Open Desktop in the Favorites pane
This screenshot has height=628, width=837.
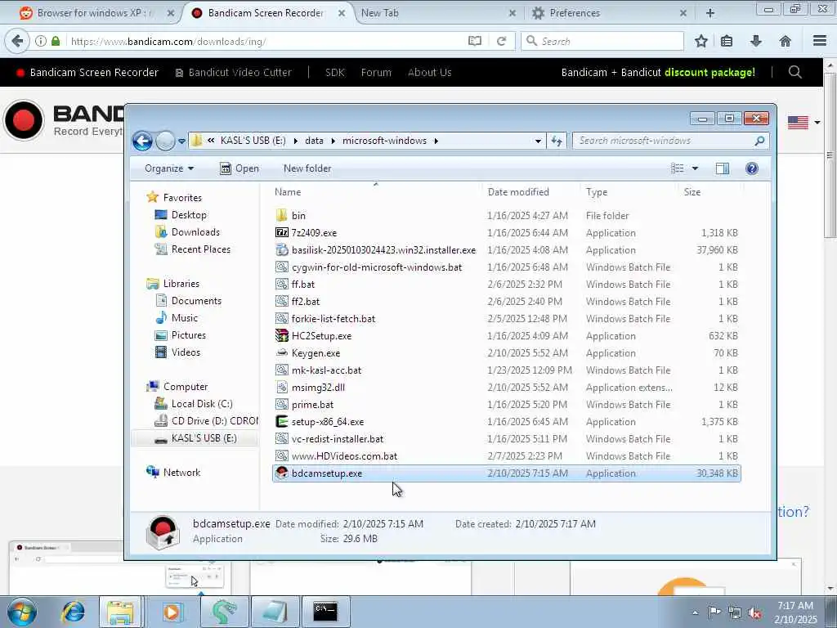[181, 215]
